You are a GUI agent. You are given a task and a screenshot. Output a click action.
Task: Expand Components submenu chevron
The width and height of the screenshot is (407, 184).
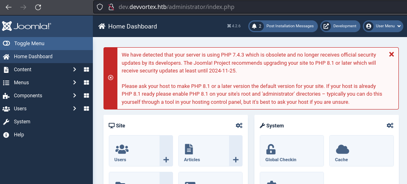74,96
